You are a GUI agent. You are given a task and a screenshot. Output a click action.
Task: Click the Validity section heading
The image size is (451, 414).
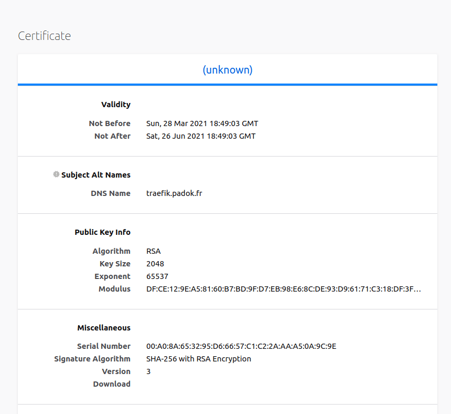pyautogui.click(x=115, y=105)
